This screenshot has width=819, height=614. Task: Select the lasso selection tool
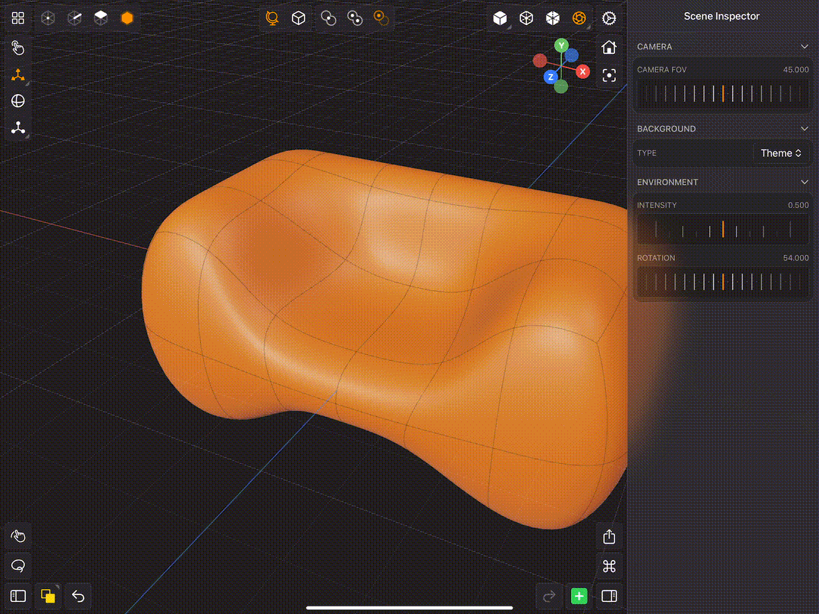click(17, 565)
